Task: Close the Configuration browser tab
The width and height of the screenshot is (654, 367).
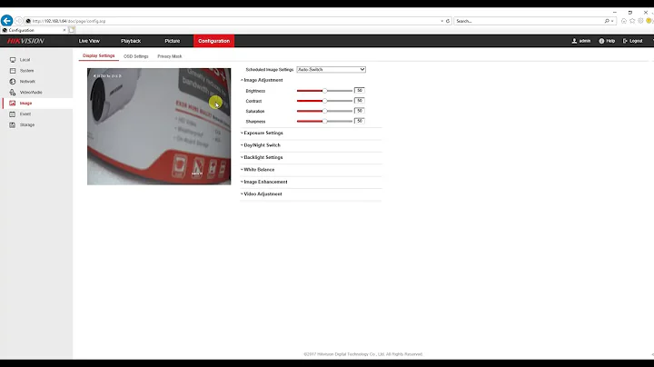Action: pyautogui.click(x=64, y=30)
